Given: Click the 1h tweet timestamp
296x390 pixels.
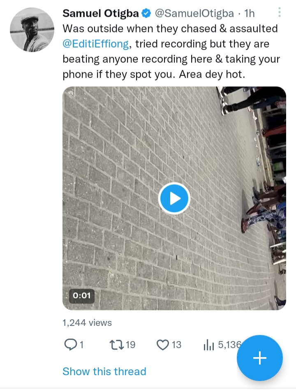Looking at the screenshot, I should pos(250,14).
